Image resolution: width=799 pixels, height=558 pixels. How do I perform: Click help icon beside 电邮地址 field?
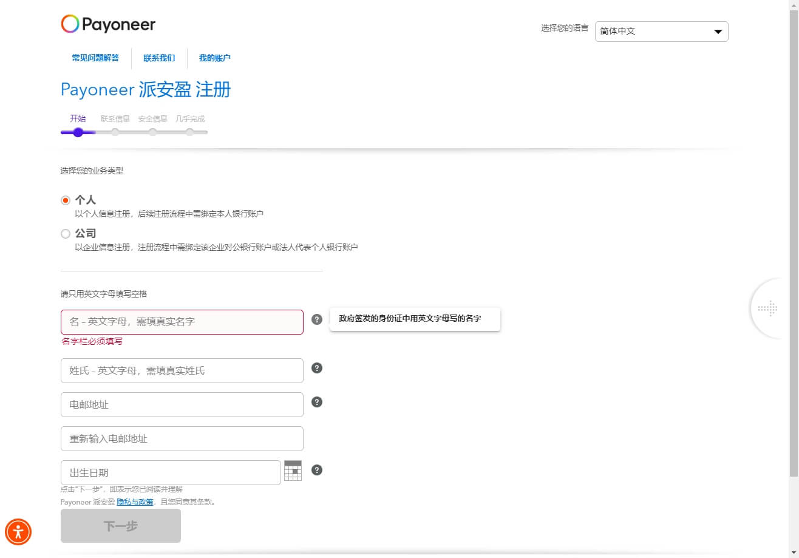[317, 402]
